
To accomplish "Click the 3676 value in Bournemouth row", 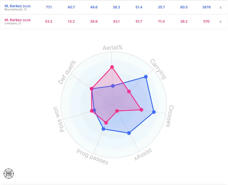I will pyautogui.click(x=206, y=7).
